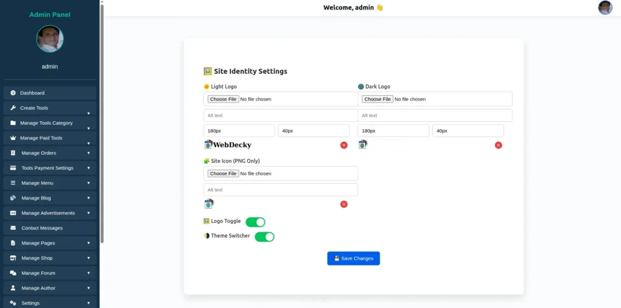621x308 pixels.
Task: Remove the Site Icon image via red X
Action: 344,204
